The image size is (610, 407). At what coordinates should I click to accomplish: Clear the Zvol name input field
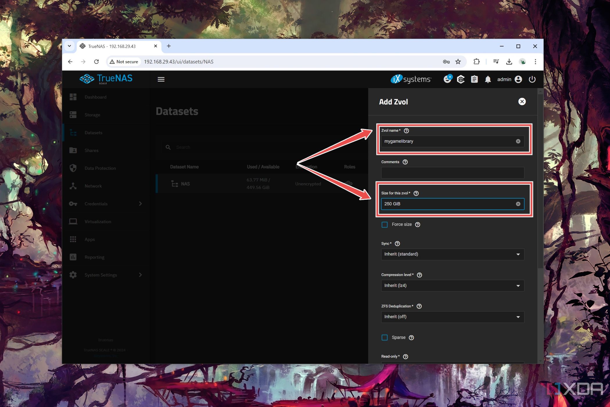(x=518, y=141)
